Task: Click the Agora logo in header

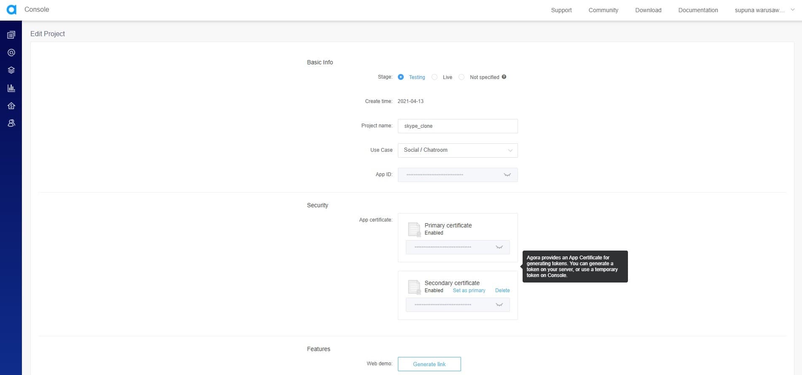Action: tap(11, 10)
